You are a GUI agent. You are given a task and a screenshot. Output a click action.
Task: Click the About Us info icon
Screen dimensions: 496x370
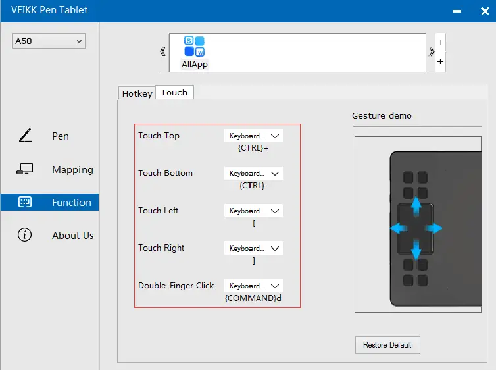[25, 236]
